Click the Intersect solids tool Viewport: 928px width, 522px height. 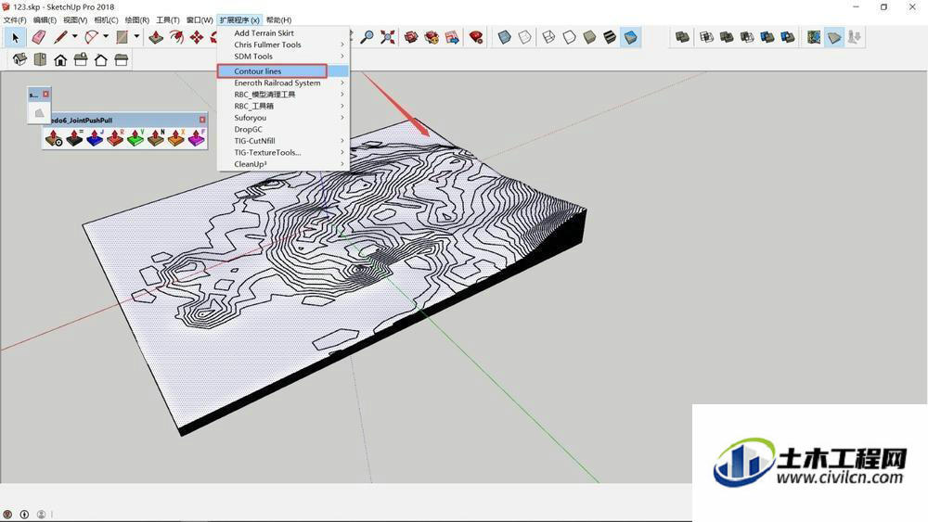click(706, 37)
